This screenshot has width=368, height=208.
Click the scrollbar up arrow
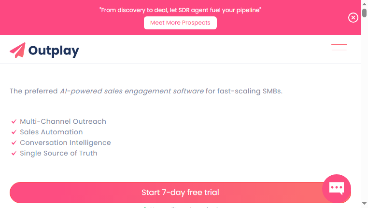[364, 4]
